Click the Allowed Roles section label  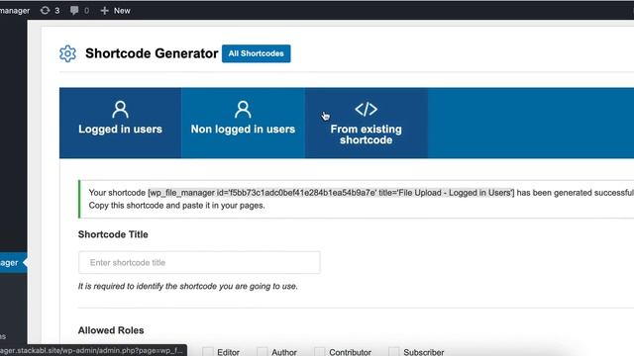pos(111,330)
